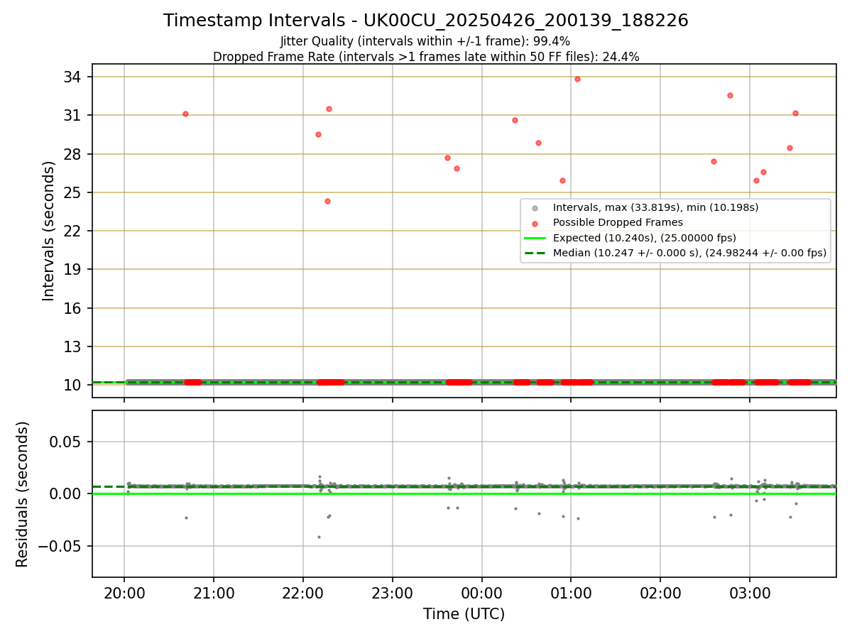Click the x-axis tick label '02:00'

click(x=660, y=592)
